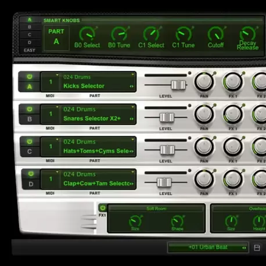Viewport: 266px width, 266px height.
Task: Select part D button in Clap row
Action: [31, 184]
